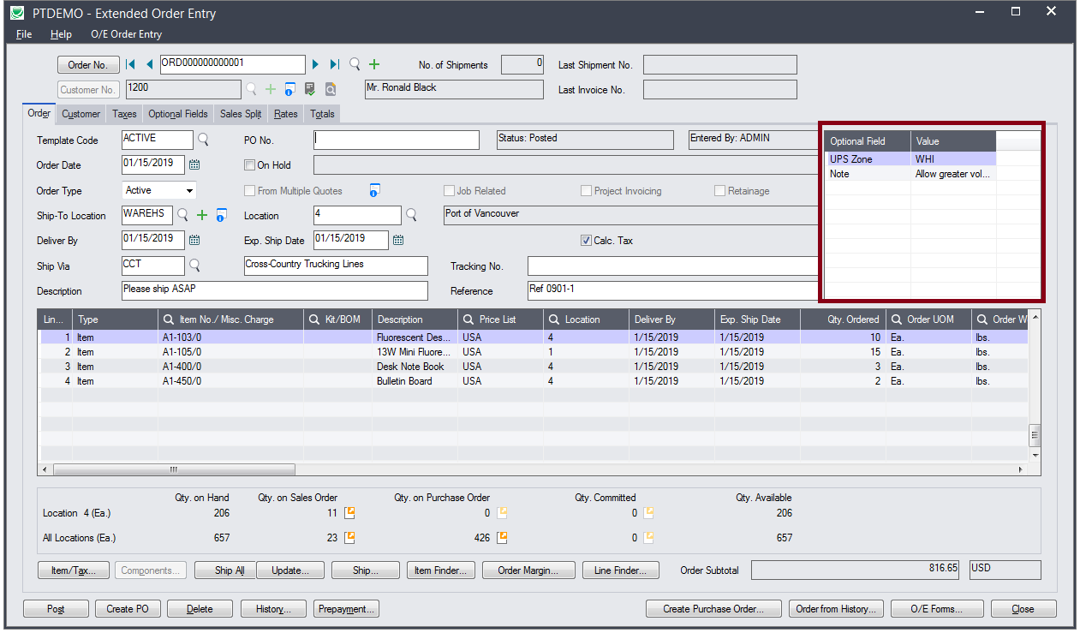Click the Create Purchase Order... button

click(713, 609)
